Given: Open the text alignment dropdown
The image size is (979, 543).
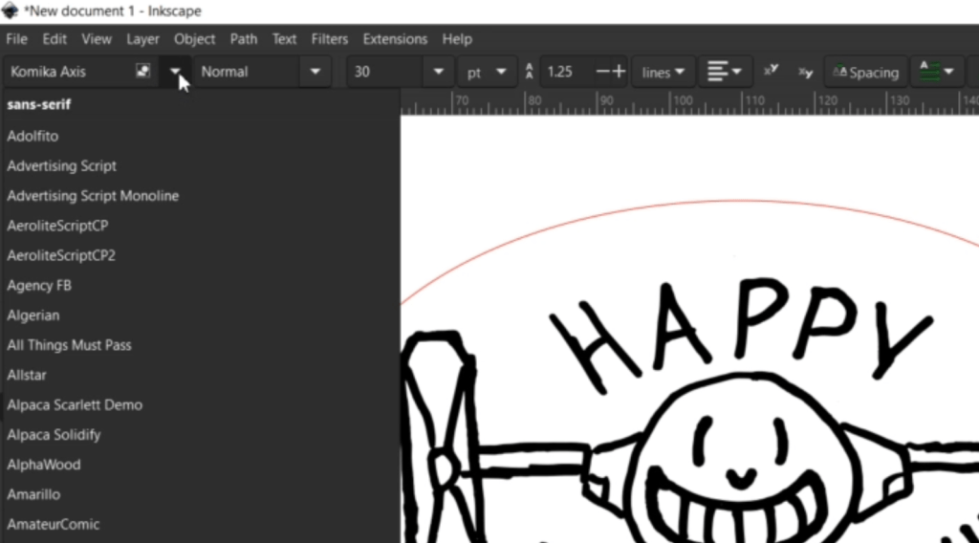Looking at the screenshot, I should 724,72.
